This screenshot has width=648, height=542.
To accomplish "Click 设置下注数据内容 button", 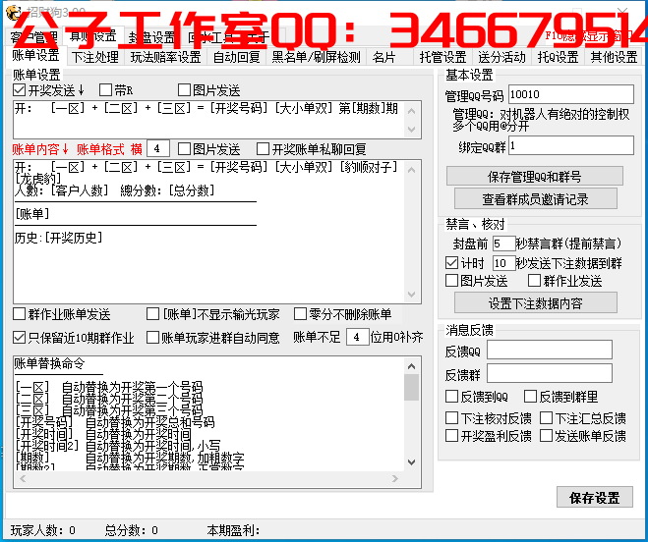I will click(536, 303).
